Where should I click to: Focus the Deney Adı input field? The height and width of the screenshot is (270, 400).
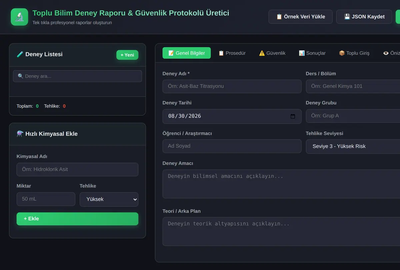point(232,86)
